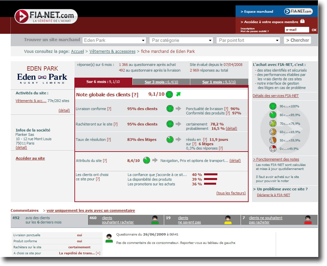Click (détail) under Infos de la société
Viewport: 327px width, 266px height.
[x=21, y=147]
